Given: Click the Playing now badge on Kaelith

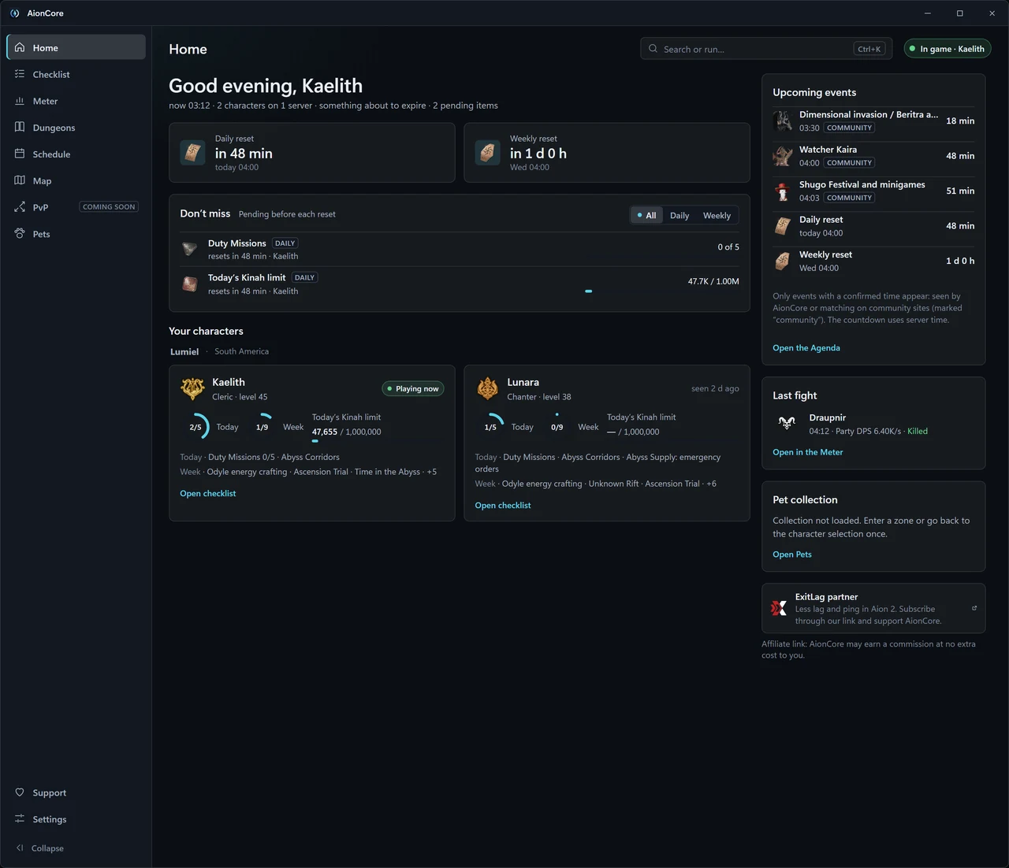Looking at the screenshot, I should (413, 389).
